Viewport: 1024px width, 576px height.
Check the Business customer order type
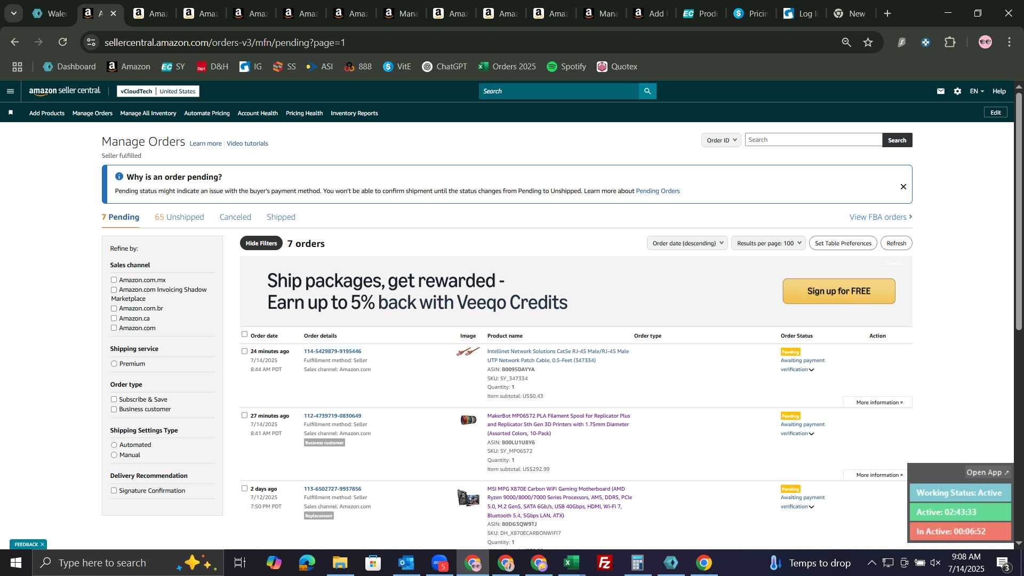pos(114,410)
